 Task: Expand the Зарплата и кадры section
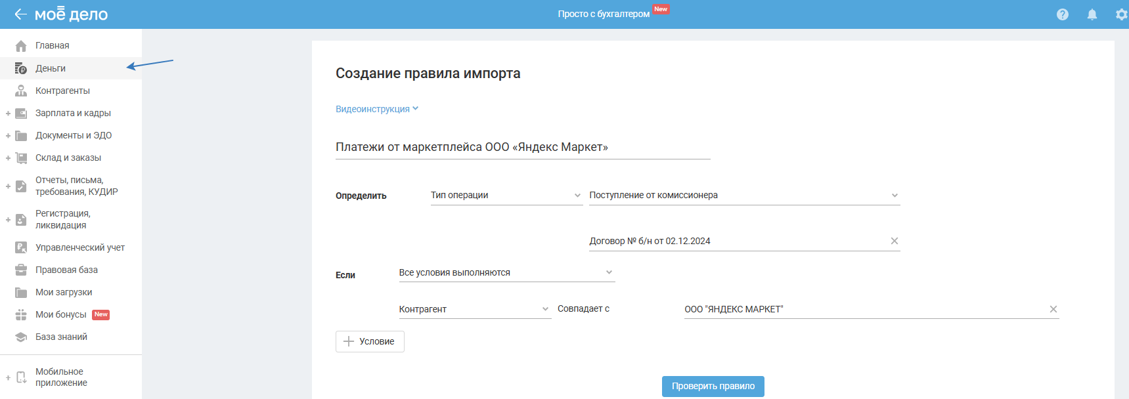(x=8, y=114)
